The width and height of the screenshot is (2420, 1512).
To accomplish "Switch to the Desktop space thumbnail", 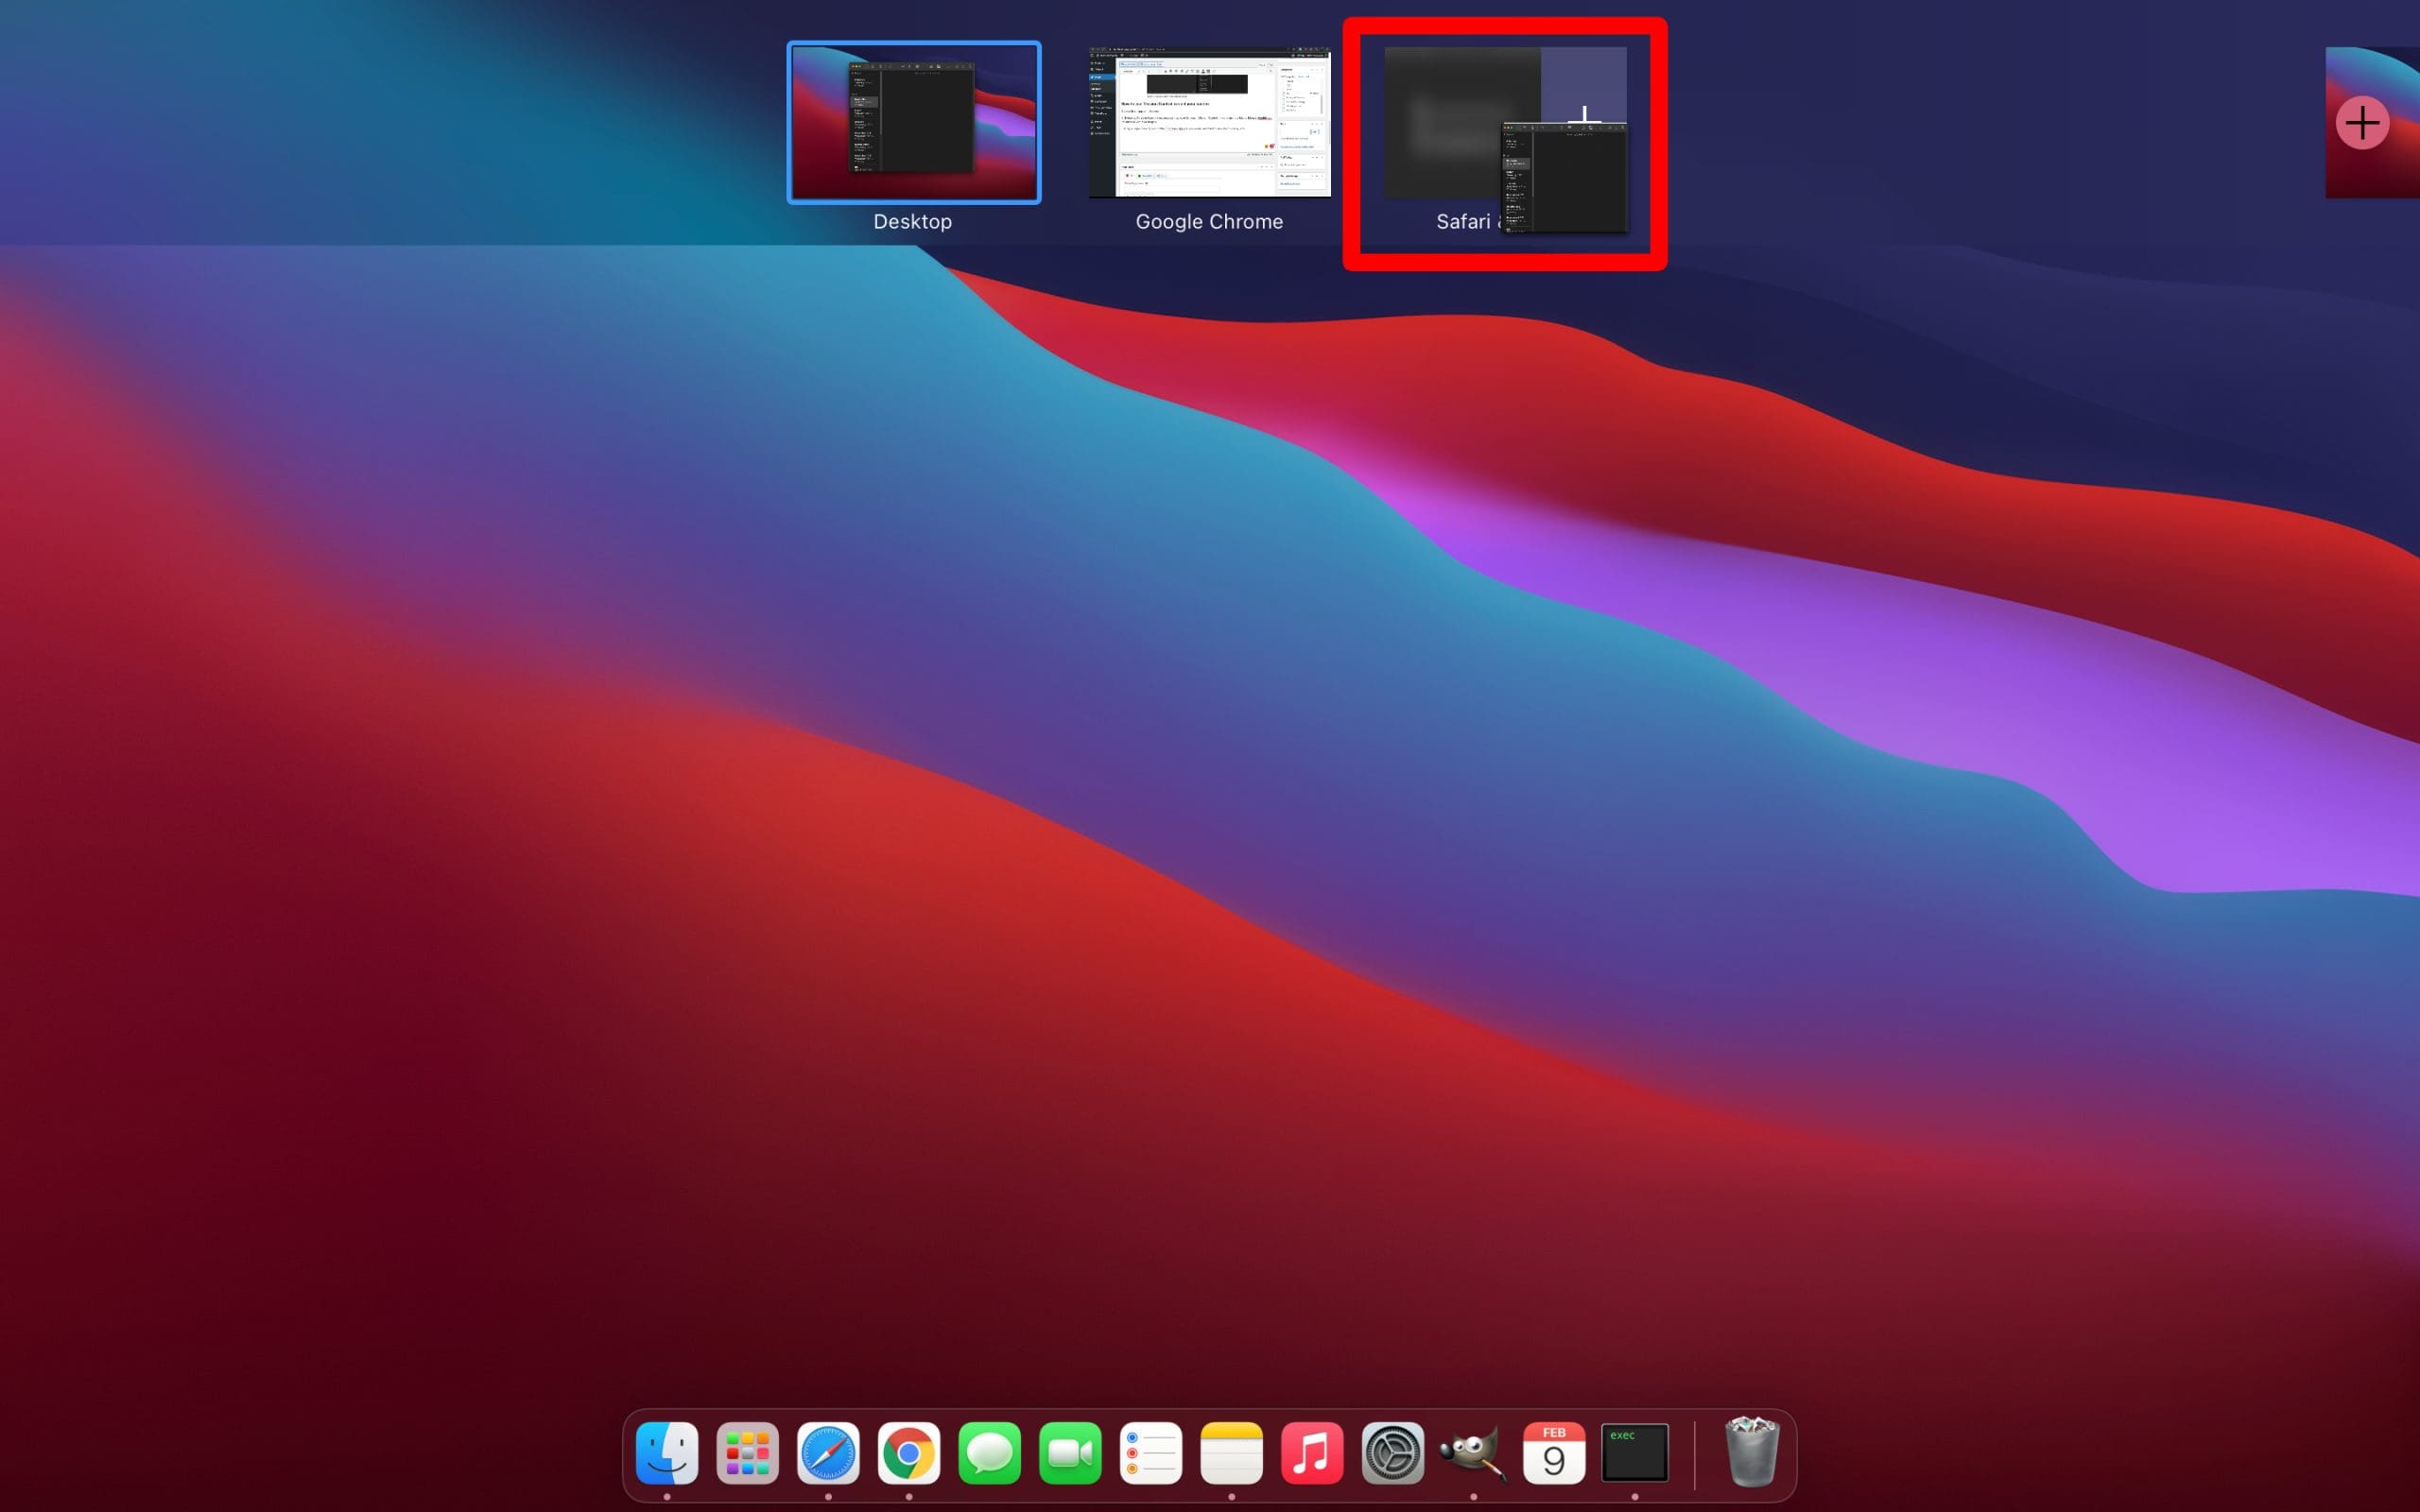I will click(913, 122).
